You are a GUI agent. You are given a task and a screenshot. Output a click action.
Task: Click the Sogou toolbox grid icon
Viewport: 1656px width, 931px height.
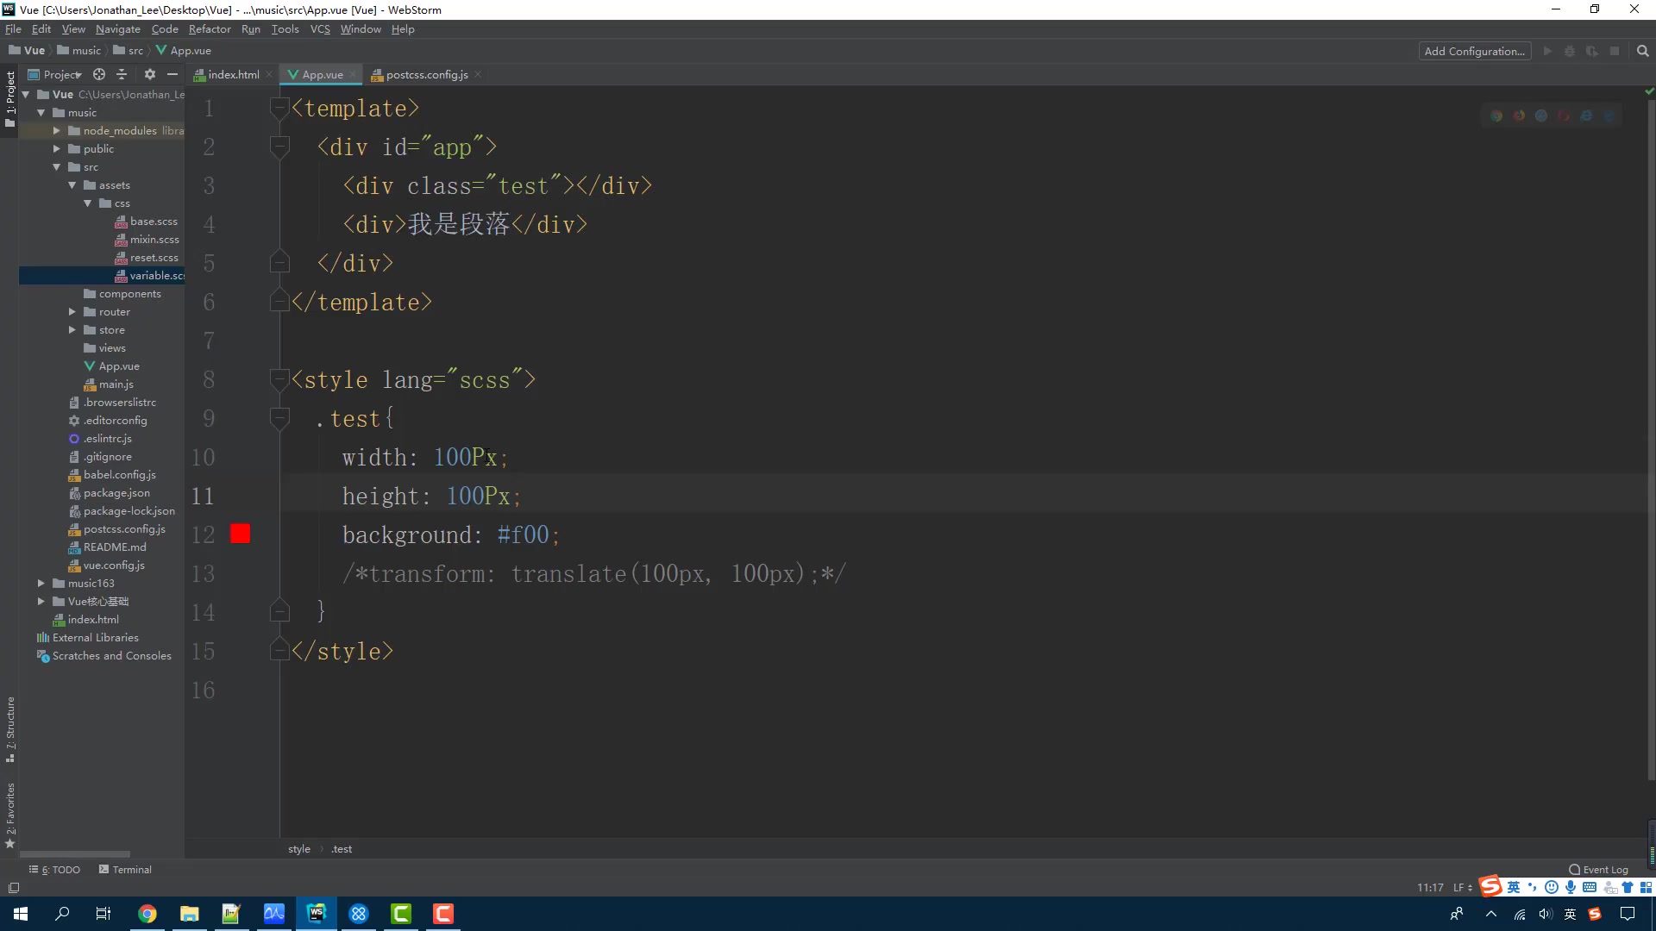tap(1647, 887)
